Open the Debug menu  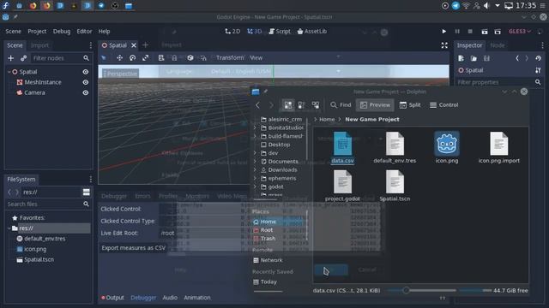click(x=62, y=32)
